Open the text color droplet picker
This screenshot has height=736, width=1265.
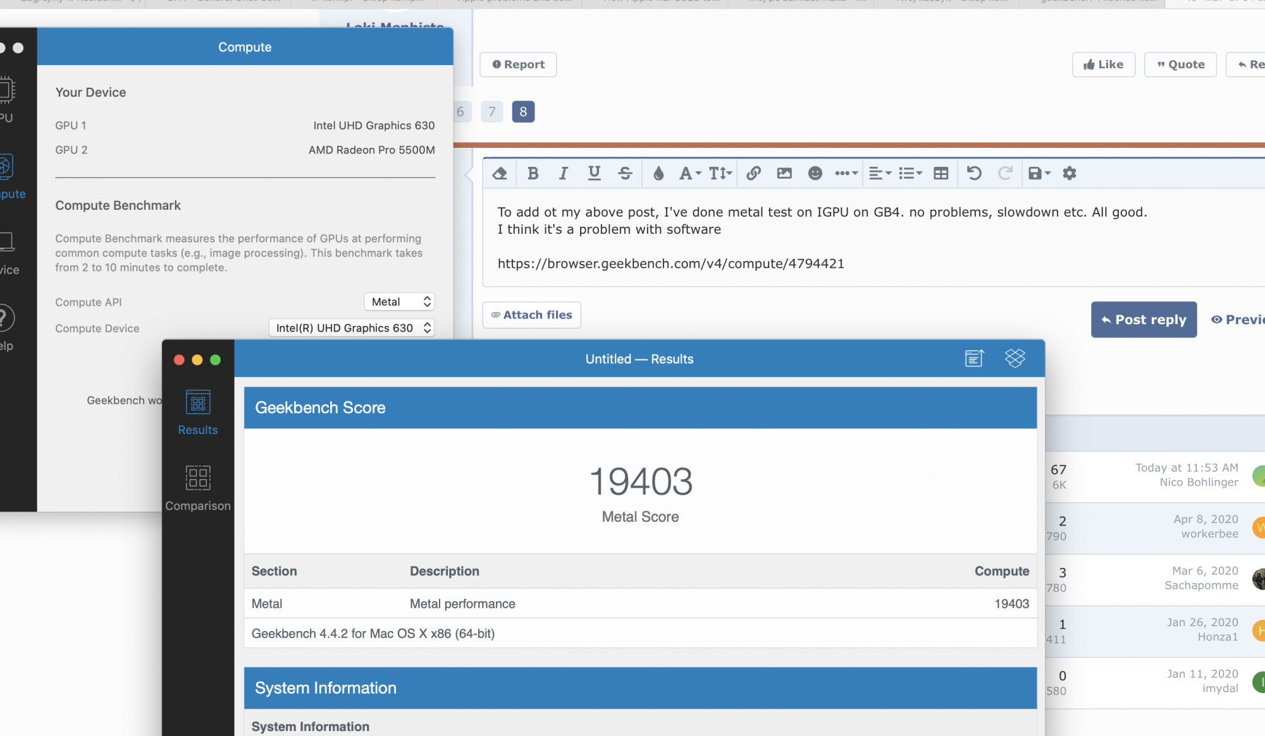[x=658, y=173]
